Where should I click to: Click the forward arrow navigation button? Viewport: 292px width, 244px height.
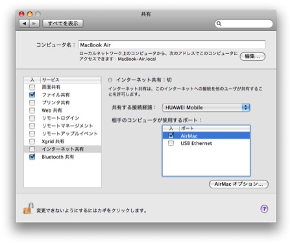point(34,23)
